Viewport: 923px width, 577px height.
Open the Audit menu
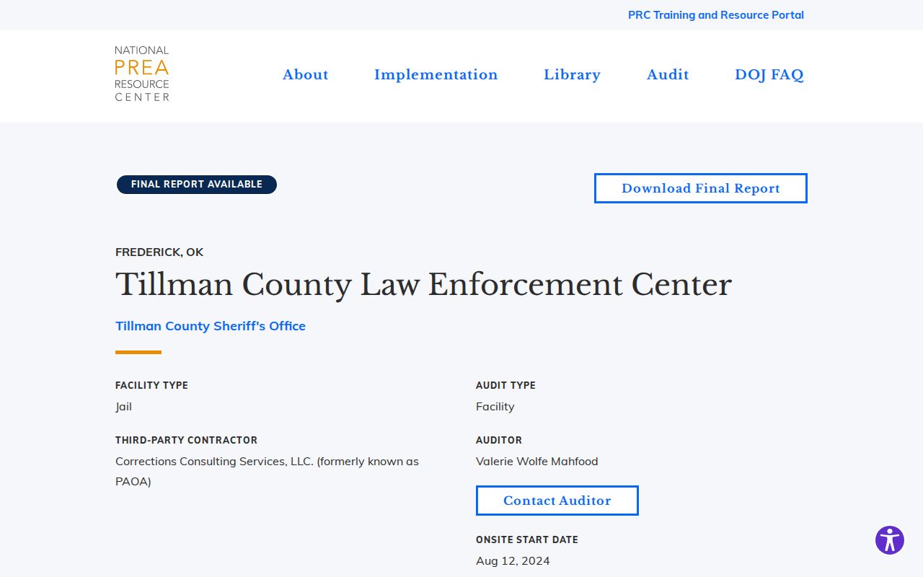668,75
